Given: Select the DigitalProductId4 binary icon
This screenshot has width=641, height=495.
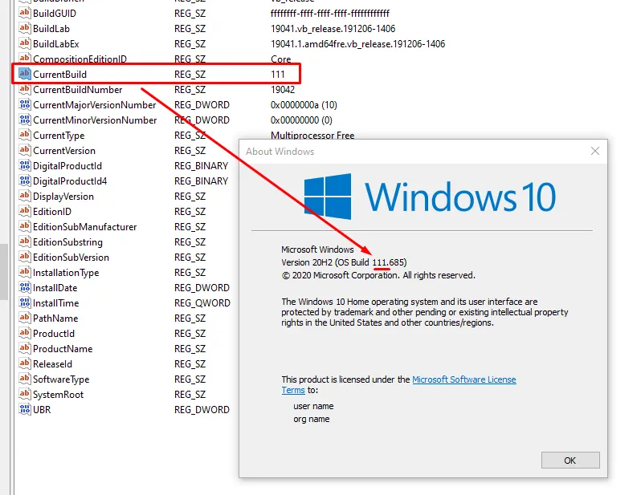Looking at the screenshot, I should tap(25, 181).
